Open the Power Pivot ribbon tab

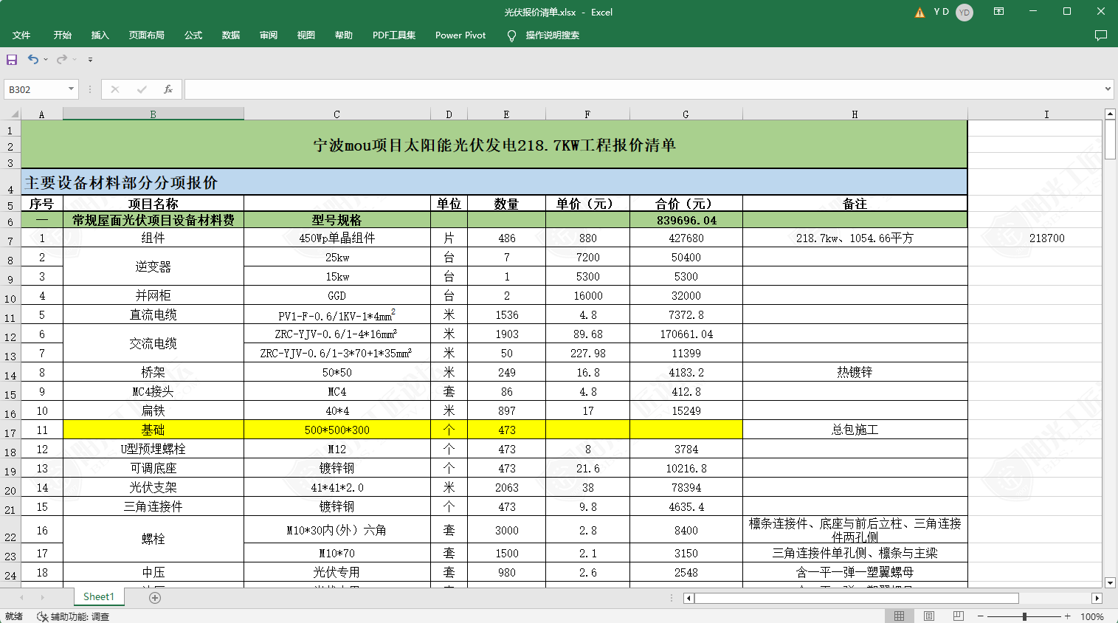coord(460,35)
